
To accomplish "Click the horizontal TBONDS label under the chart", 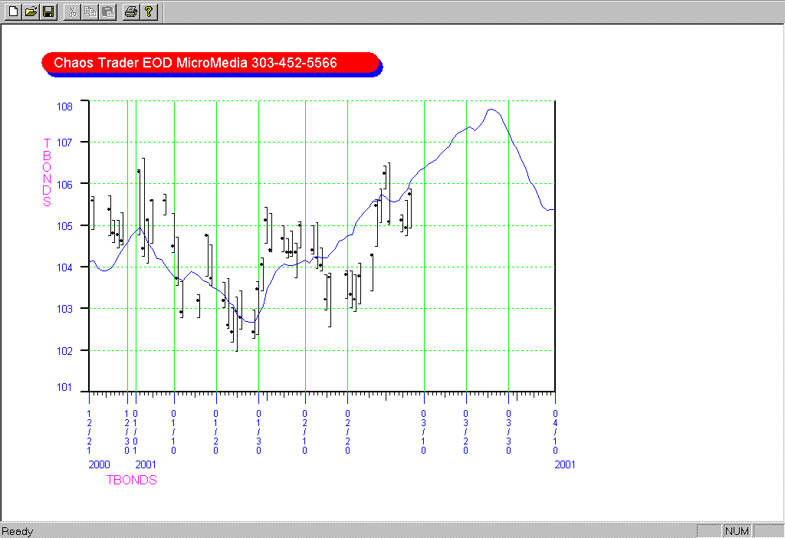I will coord(132,480).
